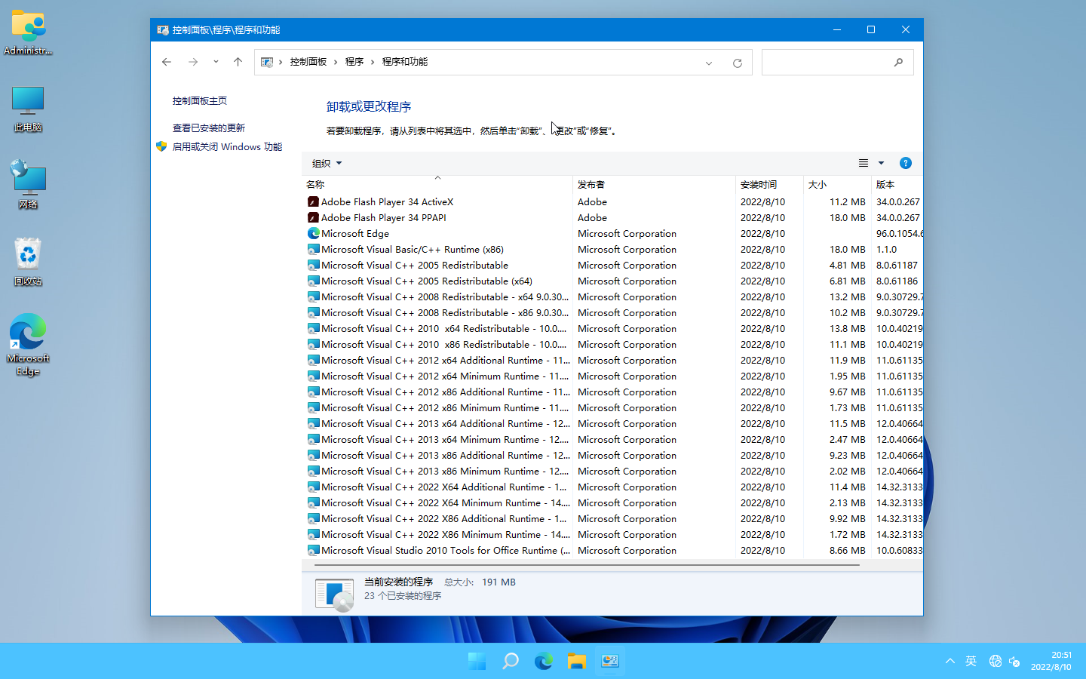This screenshot has height=679, width=1086.
Task: Click the search magnifier icon
Action: coord(898,62)
